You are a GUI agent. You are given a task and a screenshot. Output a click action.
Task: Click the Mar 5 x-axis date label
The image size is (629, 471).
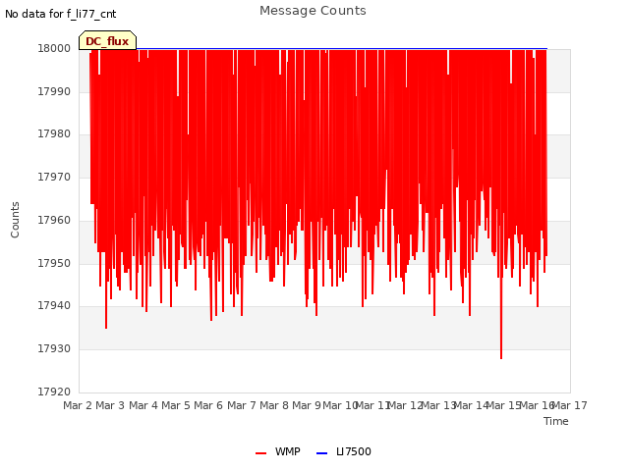coord(176,405)
